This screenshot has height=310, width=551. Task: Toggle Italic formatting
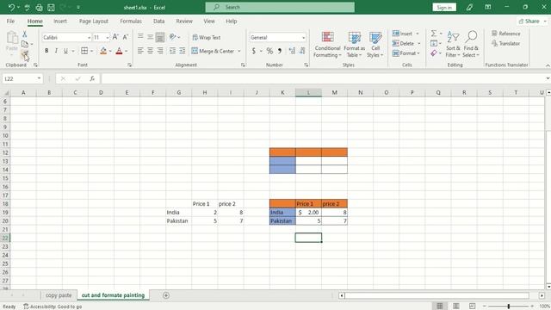click(x=56, y=51)
